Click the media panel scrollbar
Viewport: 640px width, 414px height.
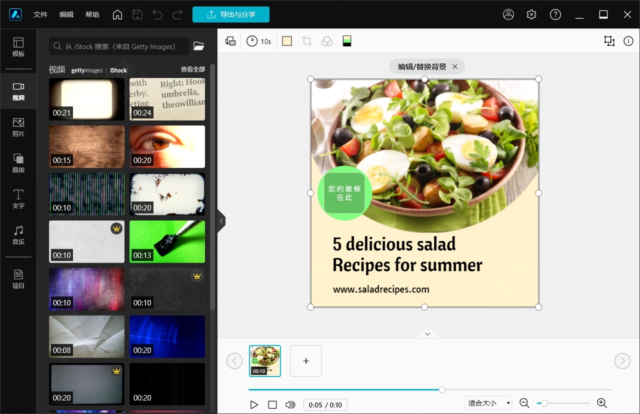click(212, 186)
